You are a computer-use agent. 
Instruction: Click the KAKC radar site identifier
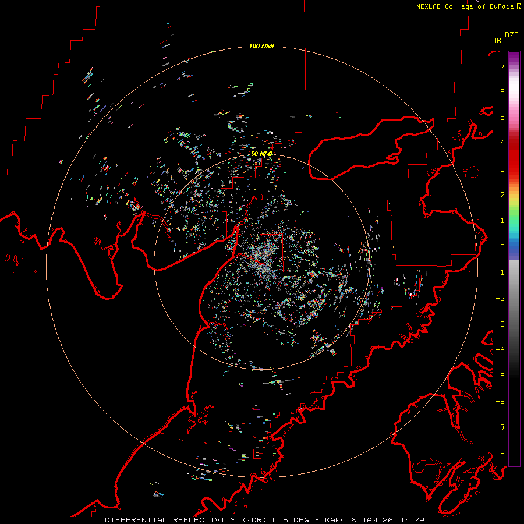[335, 520]
